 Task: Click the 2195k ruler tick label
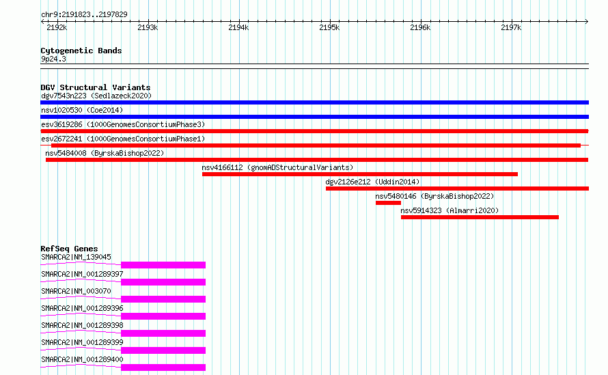tap(329, 27)
